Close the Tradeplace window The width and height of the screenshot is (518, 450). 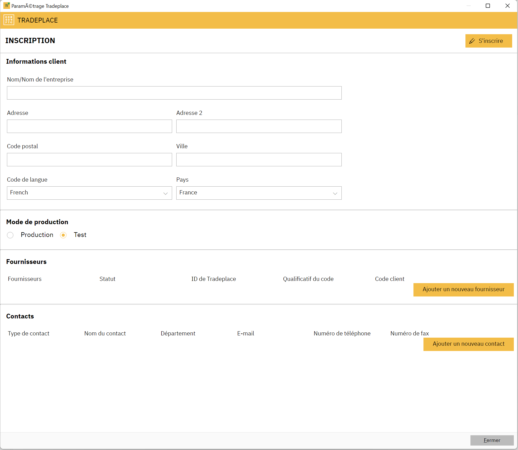507,6
